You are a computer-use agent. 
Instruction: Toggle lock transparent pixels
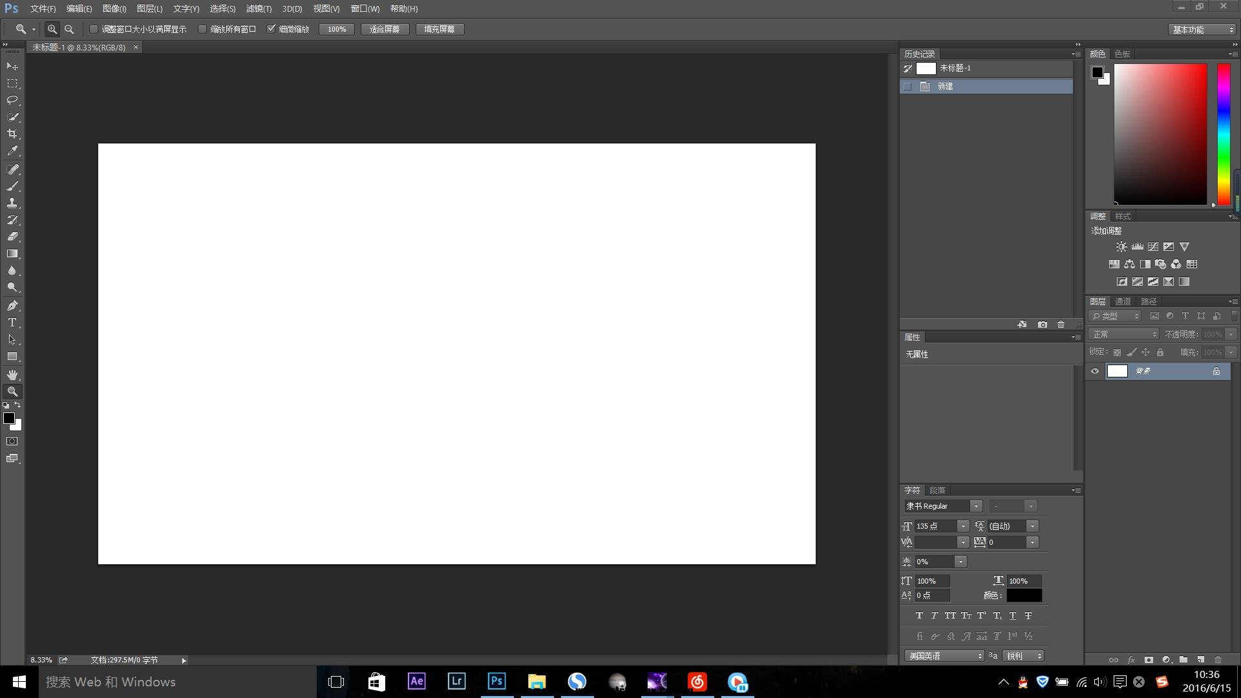tap(1117, 352)
